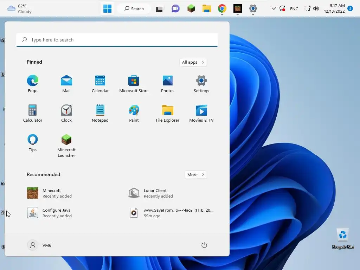Select the Recycle Bin on desktop
360x270 pixels.
point(342,239)
